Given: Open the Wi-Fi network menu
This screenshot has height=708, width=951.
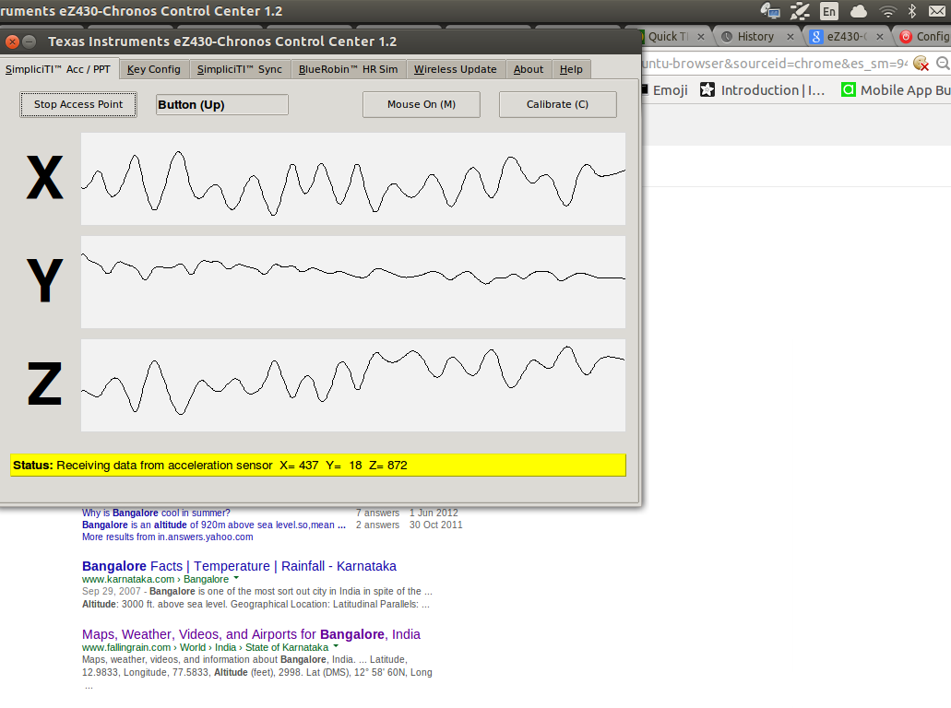Looking at the screenshot, I should point(888,11).
